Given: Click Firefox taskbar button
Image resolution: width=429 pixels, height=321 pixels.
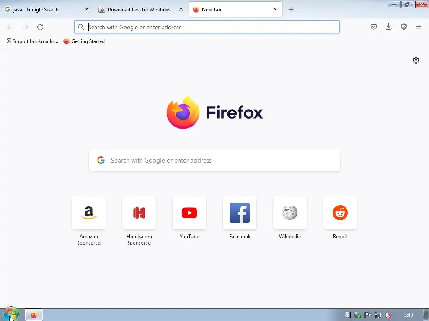Looking at the screenshot, I should click(x=34, y=315).
